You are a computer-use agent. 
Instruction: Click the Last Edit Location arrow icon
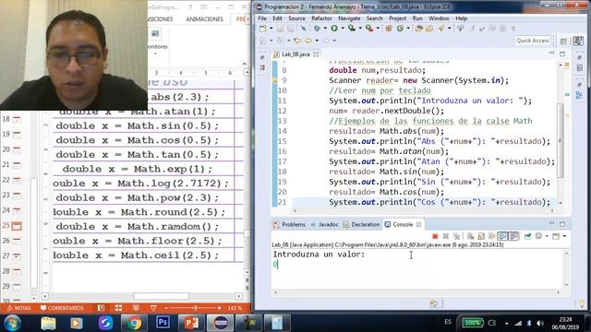click(297, 41)
